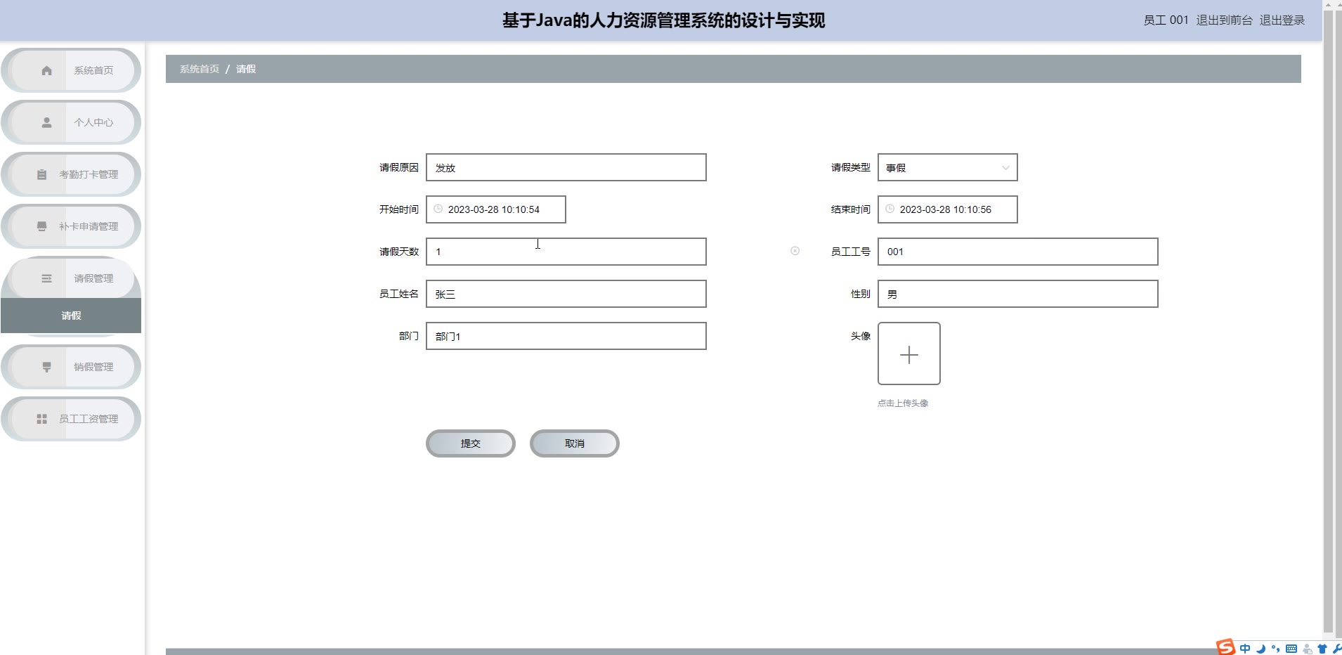Open the 结束时间 date-time picker

tap(947, 209)
